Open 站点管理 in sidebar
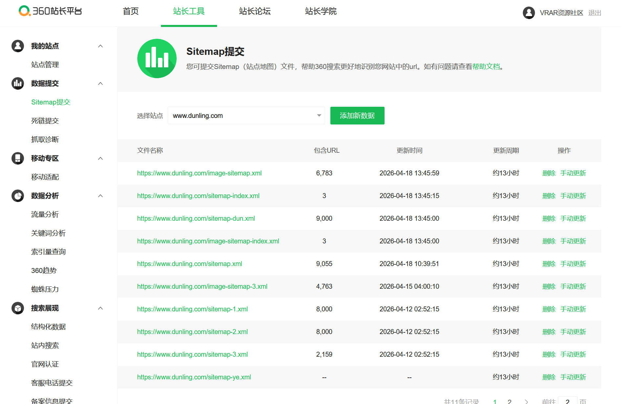The image size is (621, 404). [45, 65]
